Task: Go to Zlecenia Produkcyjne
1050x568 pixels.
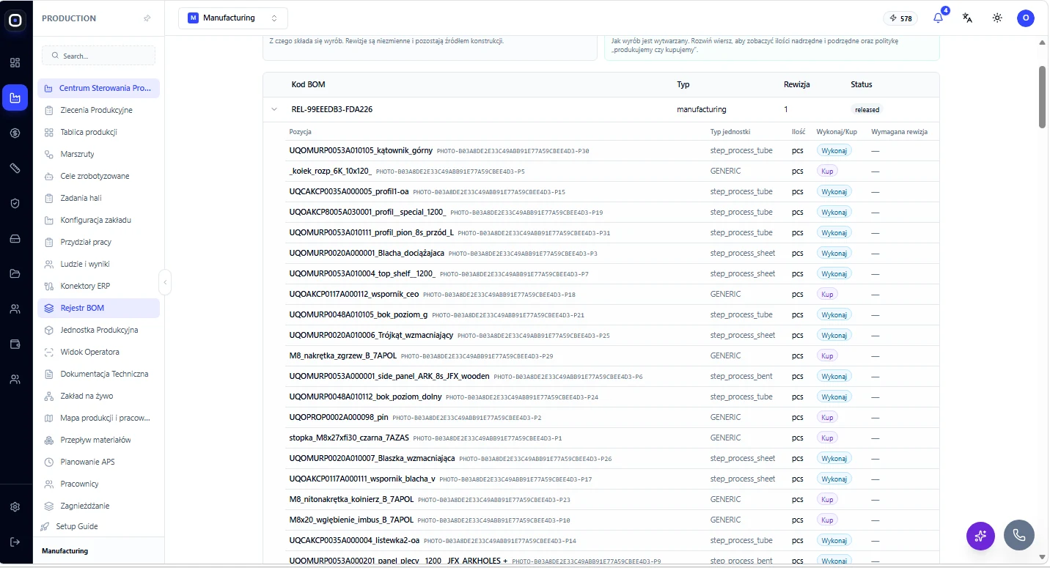Action: point(98,111)
